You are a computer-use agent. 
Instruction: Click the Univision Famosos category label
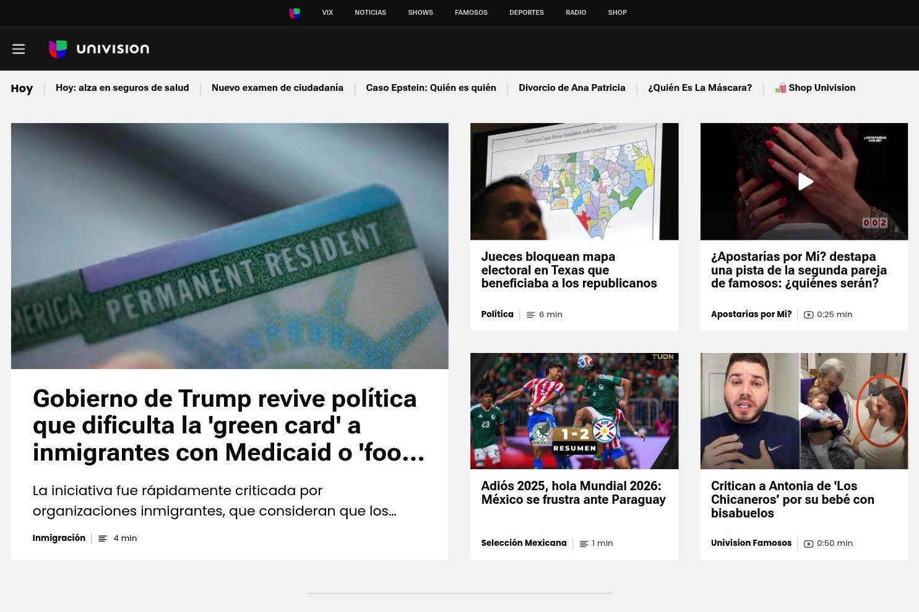click(x=751, y=543)
